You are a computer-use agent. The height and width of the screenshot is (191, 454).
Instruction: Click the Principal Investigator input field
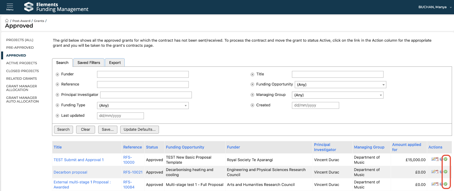click(x=146, y=95)
